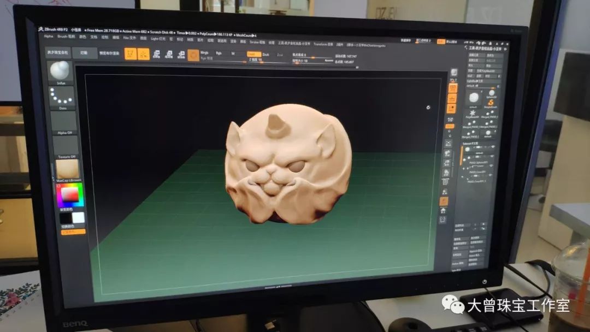Viewport: 590px width, 332px height.
Task: Click the orange button in top-right bar
Action: [x=441, y=41]
